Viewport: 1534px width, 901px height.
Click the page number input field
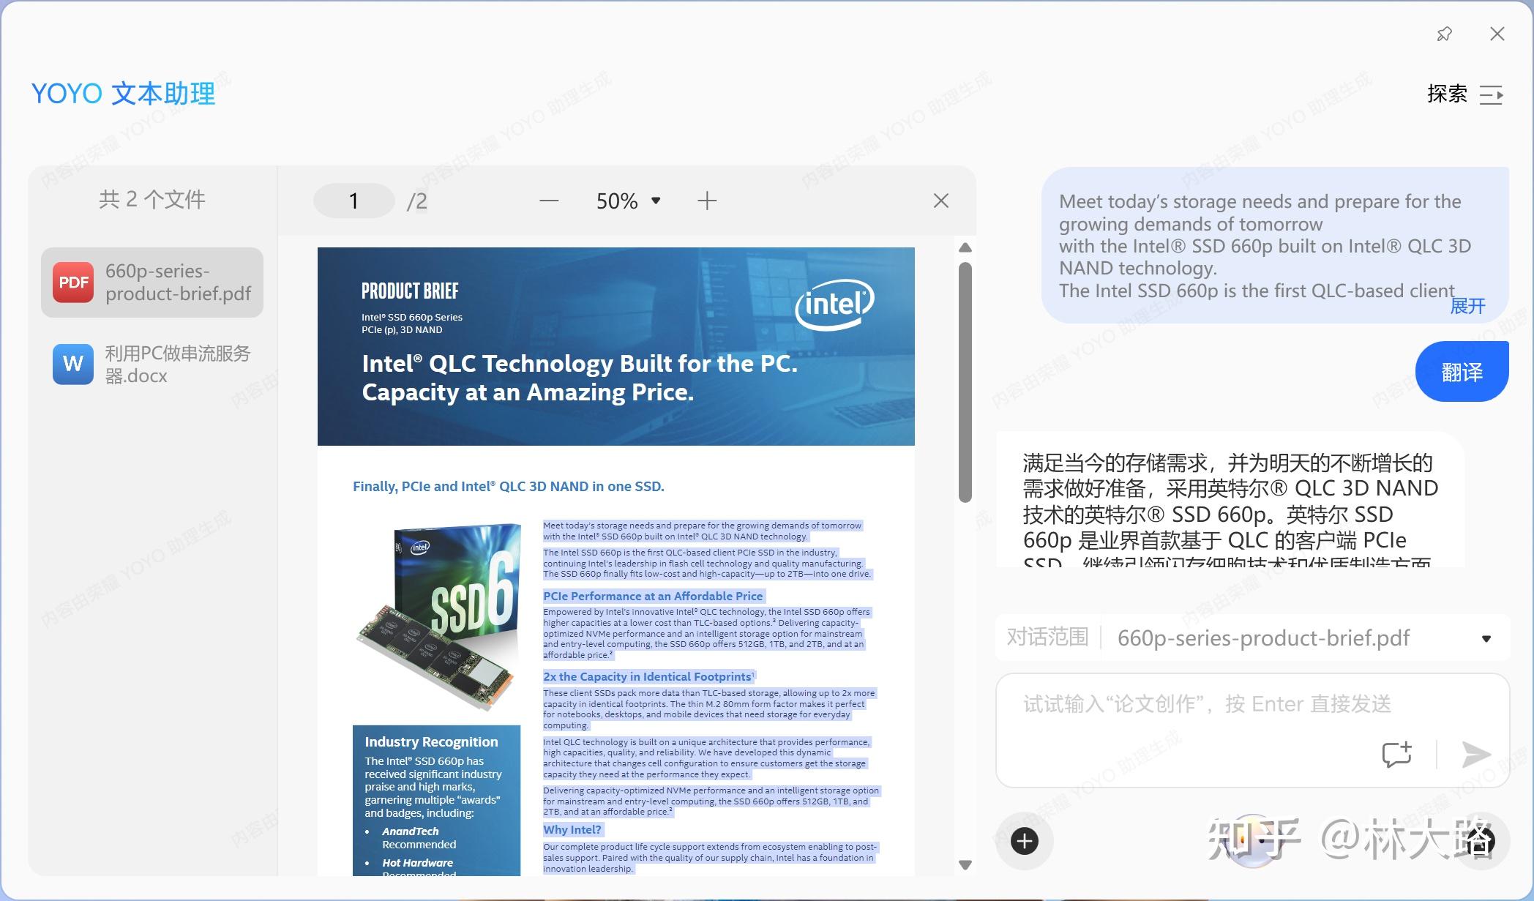[354, 201]
